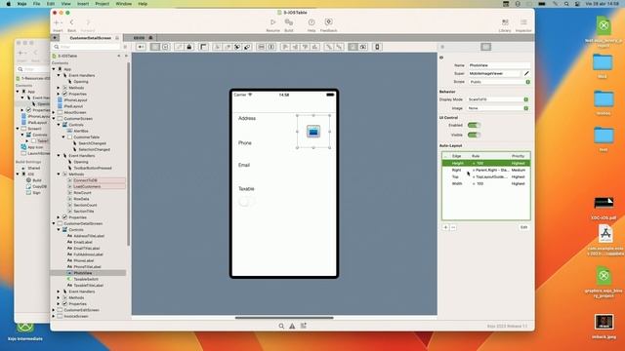Viewport: 625px width, 351px height.
Task: Select TaxableSwitch in navigator
Action: [x=86, y=280]
